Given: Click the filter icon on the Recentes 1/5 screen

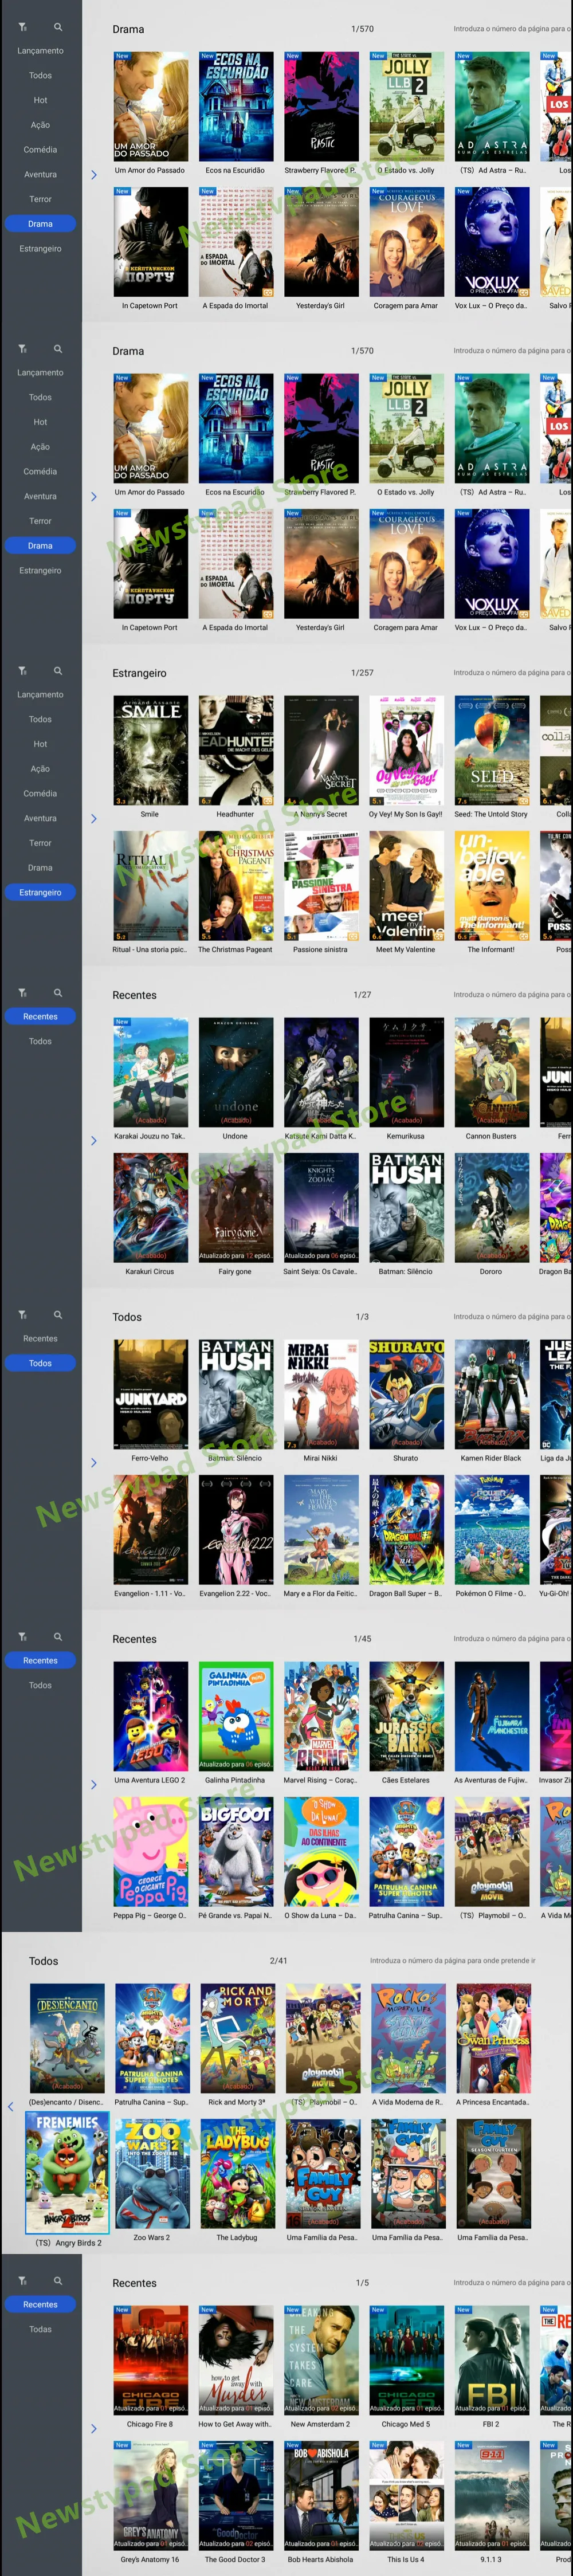Looking at the screenshot, I should pyautogui.click(x=22, y=2281).
